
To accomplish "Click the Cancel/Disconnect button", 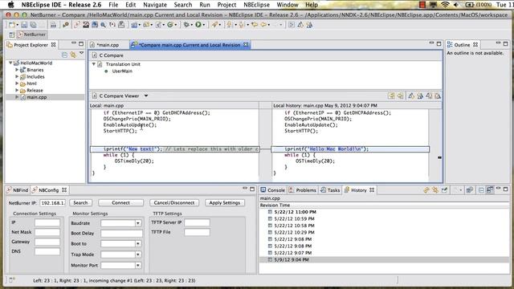I will (174, 203).
